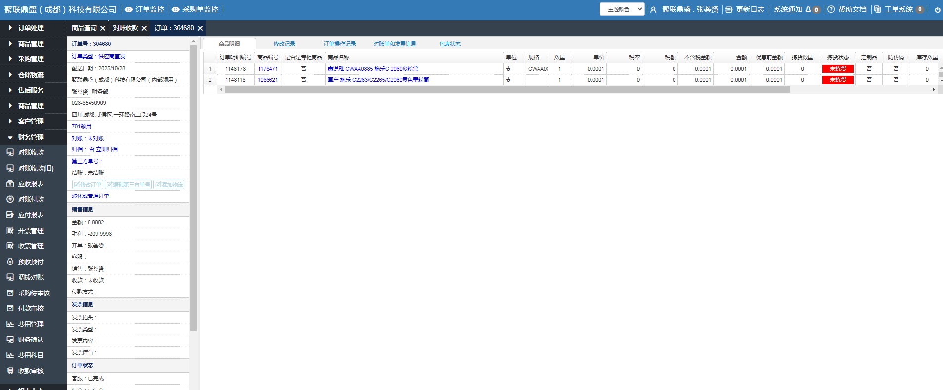Click product code link 1178471

click(x=268, y=69)
